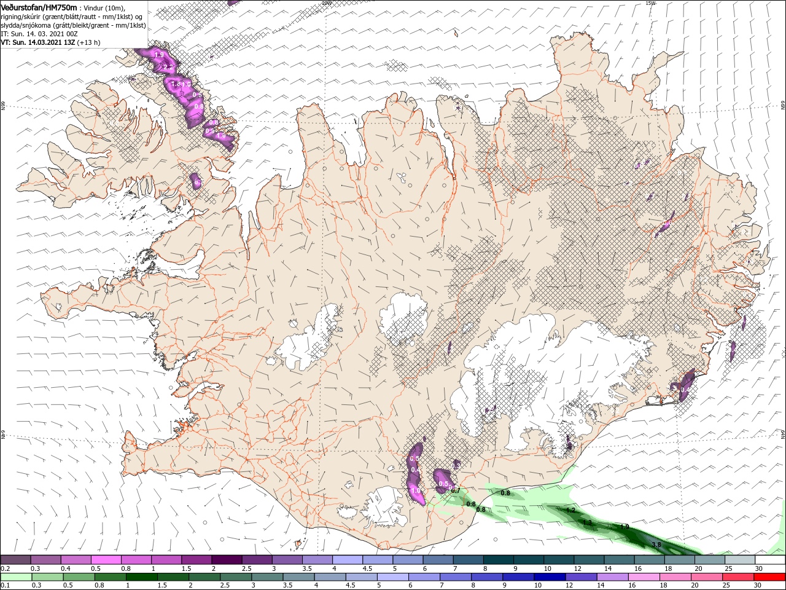786x590 pixels.
Task: Click the darkest purple swatch labeled 2 in snow scale
Action: [225, 560]
